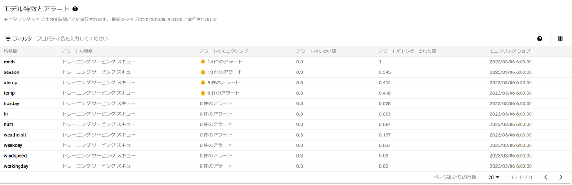Click 8 件のアラート text
Viewport: 572px width, 185px height.
pos(224,93)
